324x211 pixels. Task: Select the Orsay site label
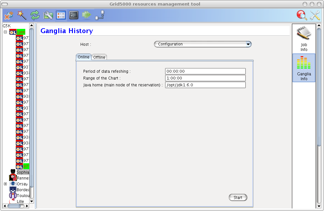(x=22, y=184)
